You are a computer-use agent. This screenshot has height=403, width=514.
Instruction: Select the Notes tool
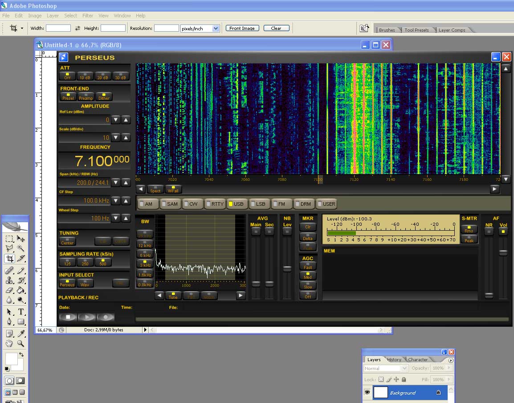click(x=9, y=334)
